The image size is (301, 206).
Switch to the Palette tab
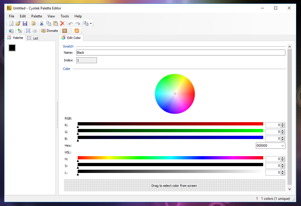coord(15,38)
